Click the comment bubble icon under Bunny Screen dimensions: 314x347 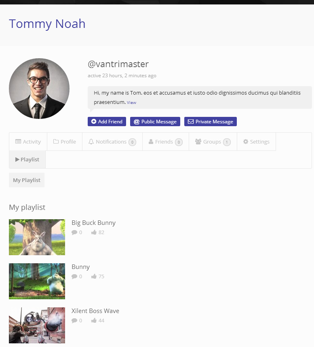(74, 277)
